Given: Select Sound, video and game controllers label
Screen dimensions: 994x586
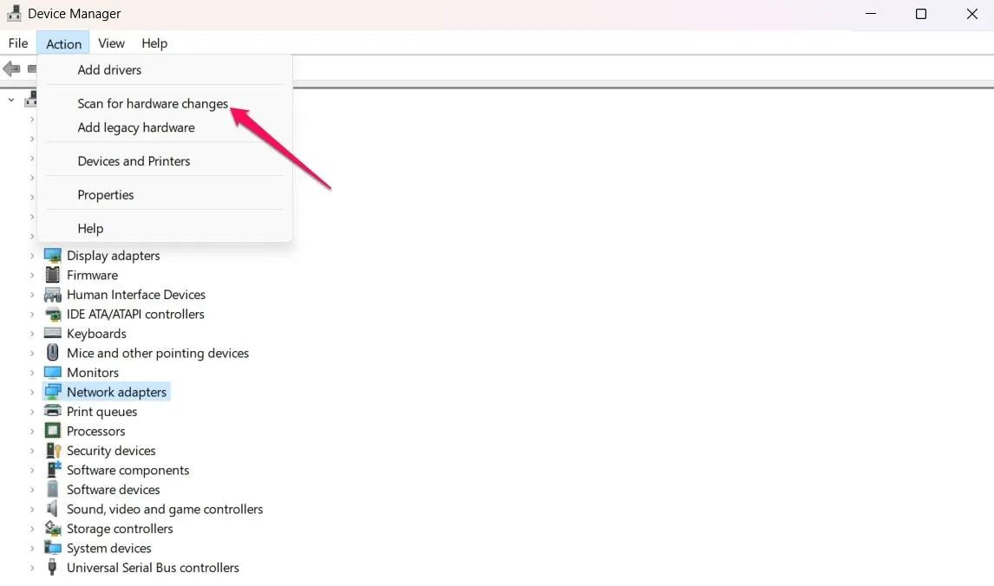Looking at the screenshot, I should click(165, 510).
